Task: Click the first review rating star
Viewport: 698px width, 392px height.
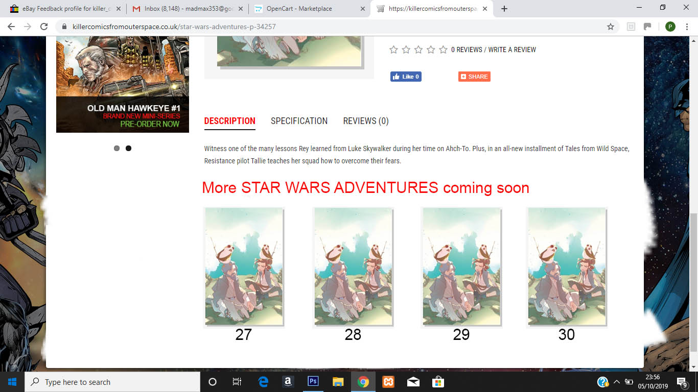Action: [x=393, y=50]
